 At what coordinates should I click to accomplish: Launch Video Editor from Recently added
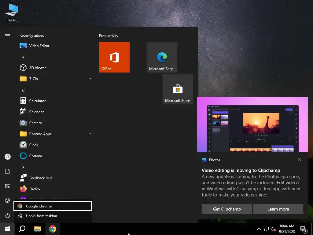tap(56, 46)
